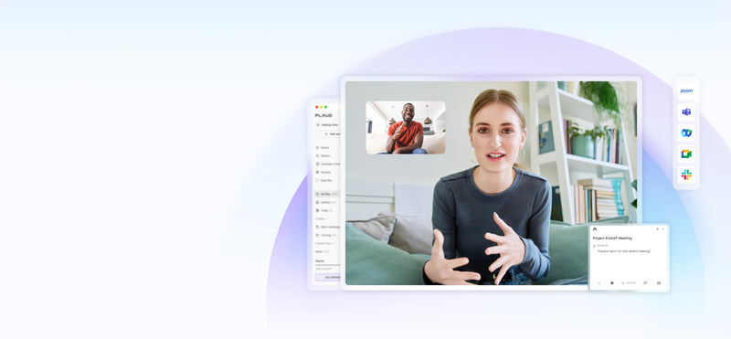This screenshot has height=339, width=731.
Task: Open Home in the Plaud sidebar
Action: 323,147
